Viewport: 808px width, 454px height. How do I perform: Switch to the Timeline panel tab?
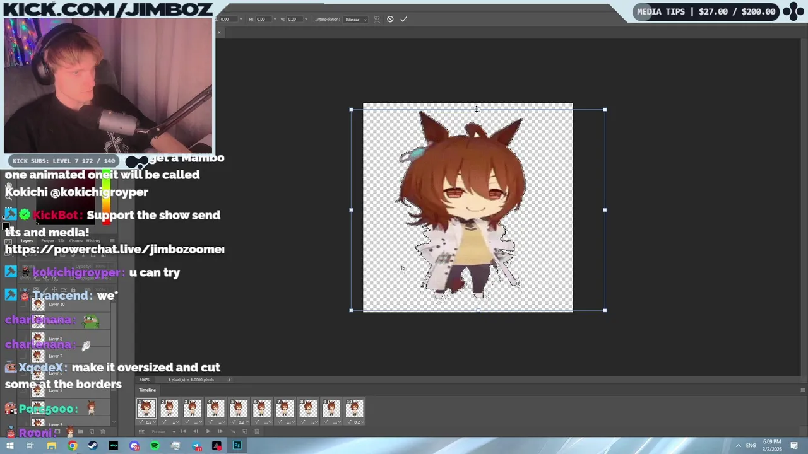coord(147,390)
